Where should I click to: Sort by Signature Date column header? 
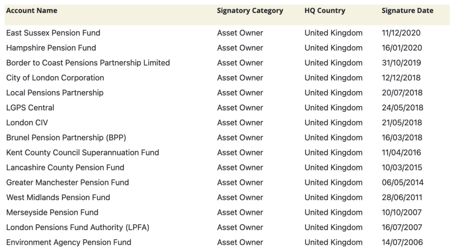[x=407, y=11]
